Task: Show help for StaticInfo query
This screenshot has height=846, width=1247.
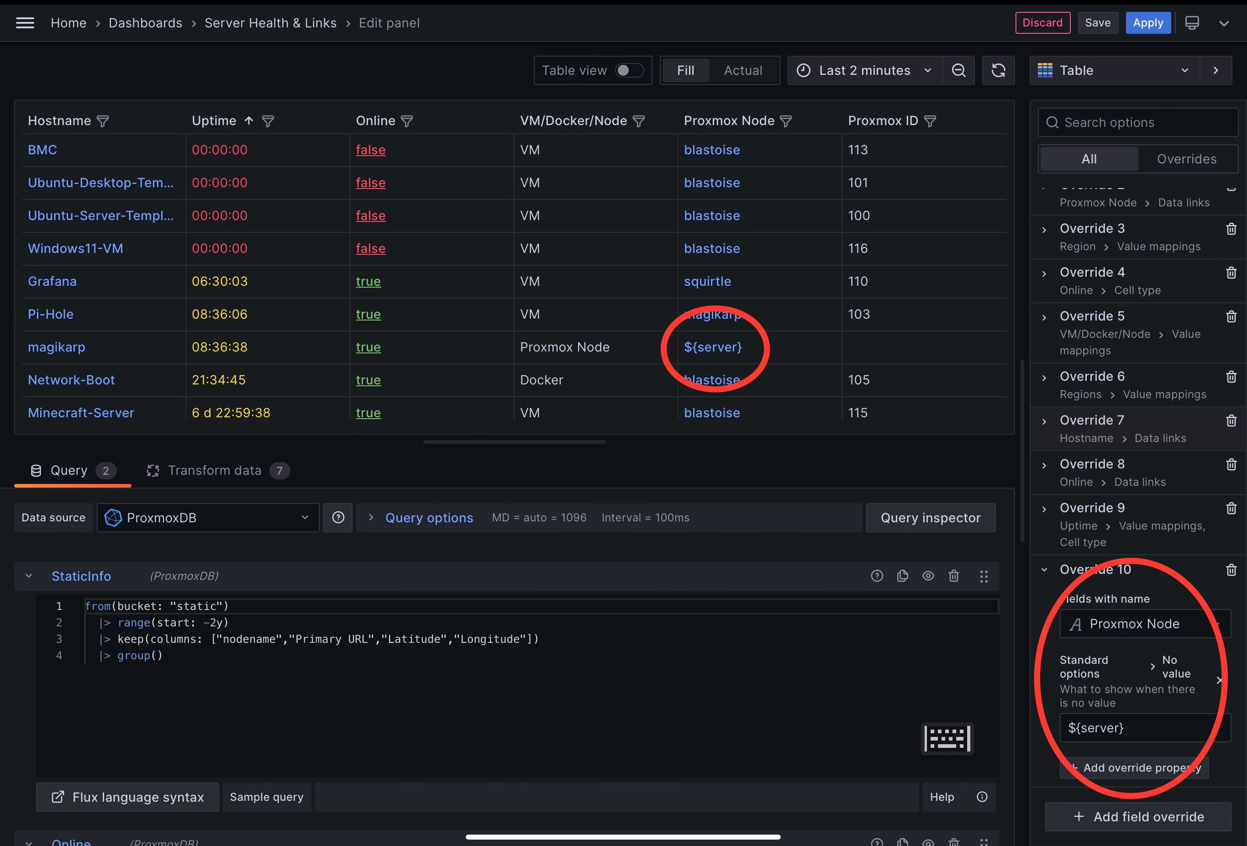Action: click(877, 576)
